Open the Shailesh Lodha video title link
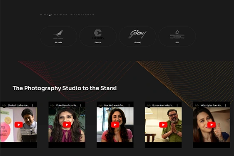Screen dimensions: 234x156 (x=18, y=105)
